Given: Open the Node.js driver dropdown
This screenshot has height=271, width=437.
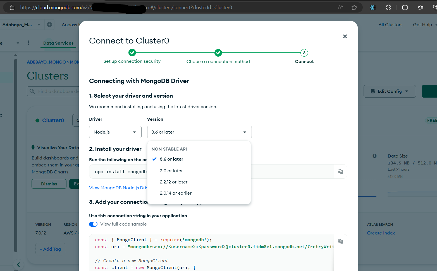Looking at the screenshot, I should click(115, 132).
